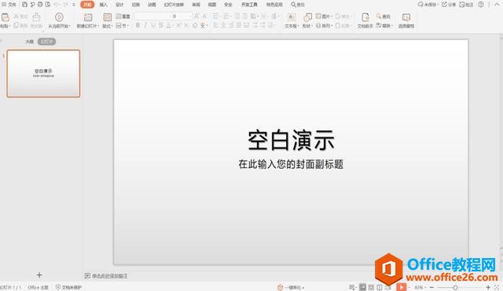Open the 形状 shapes icon
Screen dimensions: 503x291
pyautogui.click(x=307, y=17)
